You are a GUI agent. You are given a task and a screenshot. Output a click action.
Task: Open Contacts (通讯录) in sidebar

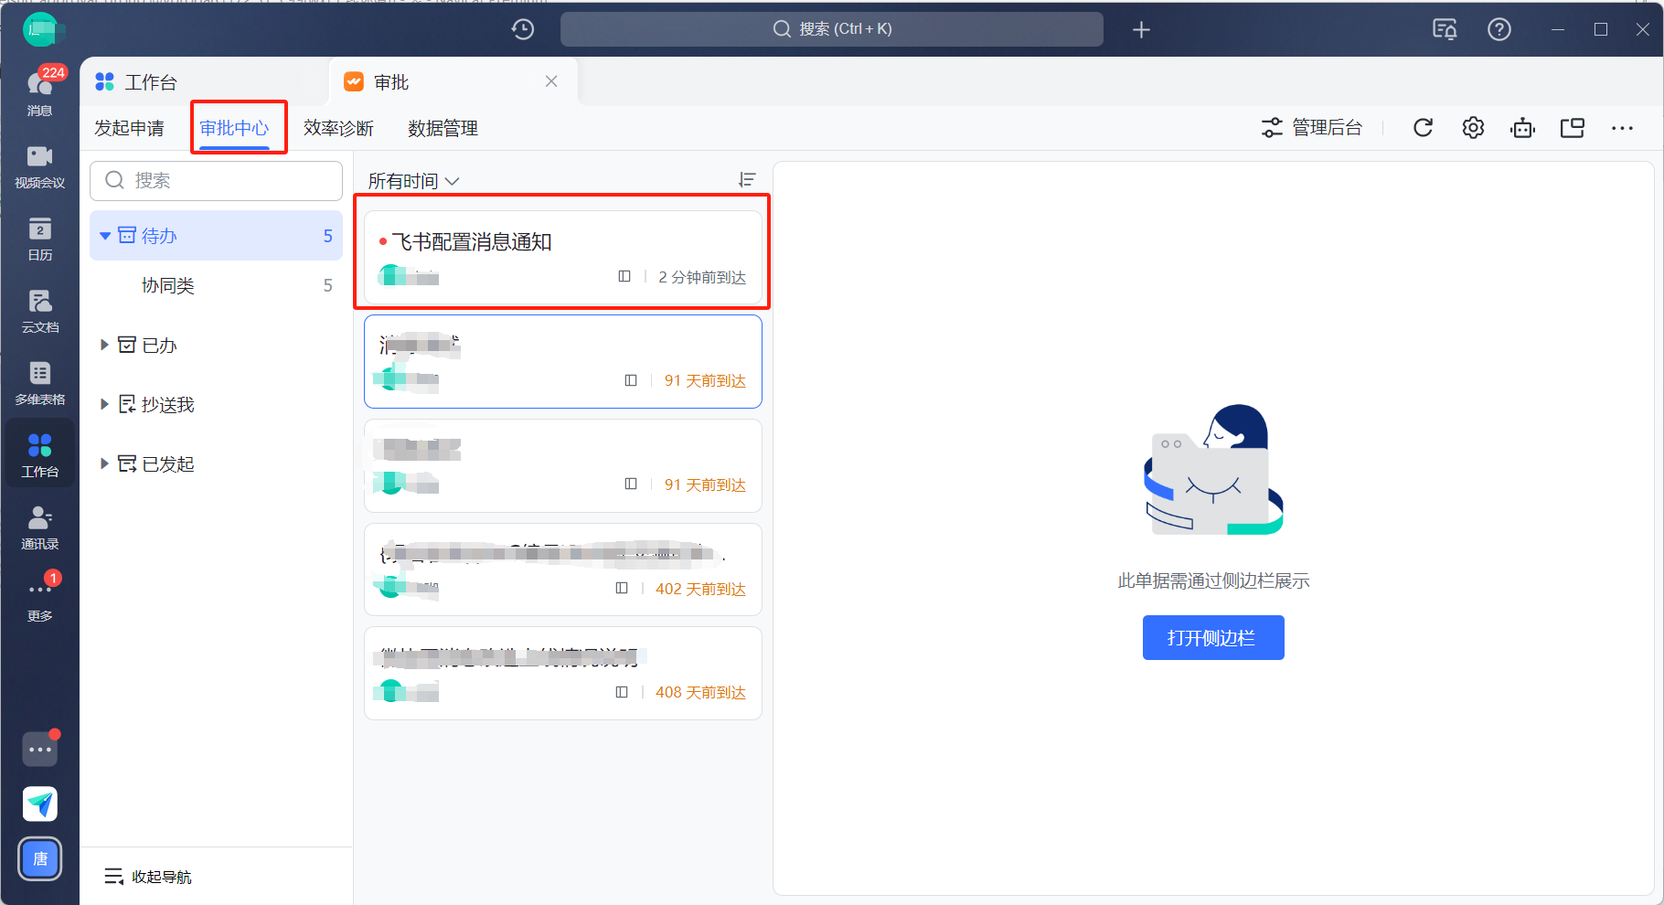tap(39, 527)
